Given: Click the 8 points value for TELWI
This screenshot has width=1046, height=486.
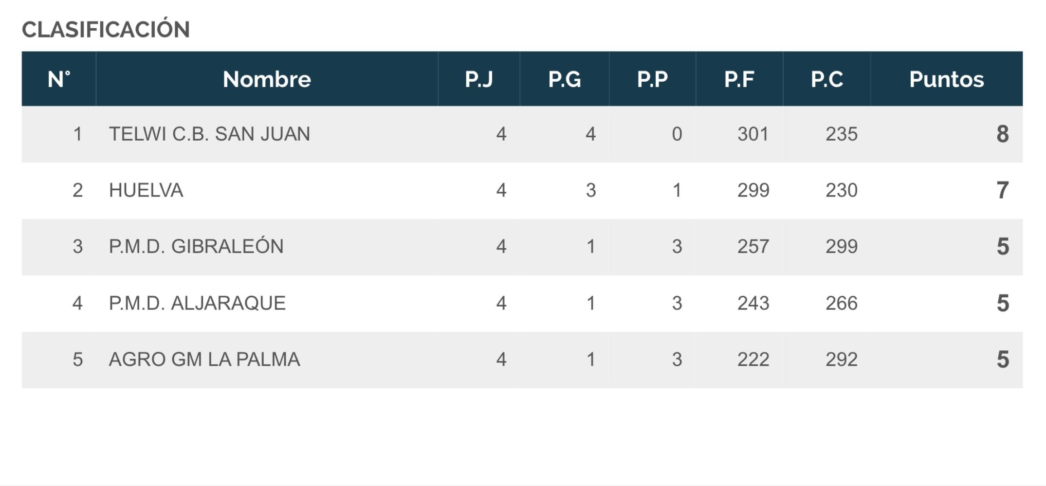Looking at the screenshot, I should pyautogui.click(x=1002, y=134).
